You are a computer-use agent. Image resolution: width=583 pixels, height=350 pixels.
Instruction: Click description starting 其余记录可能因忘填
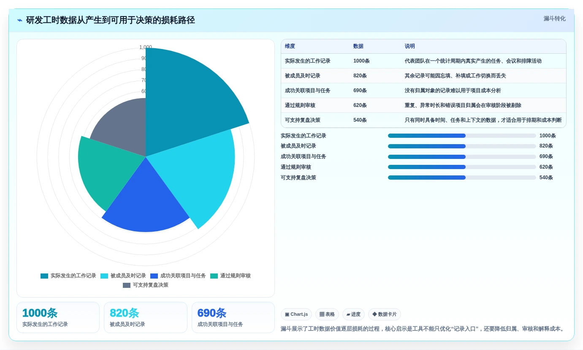456,76
